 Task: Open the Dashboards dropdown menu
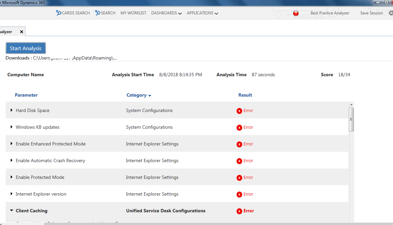pyautogui.click(x=166, y=13)
